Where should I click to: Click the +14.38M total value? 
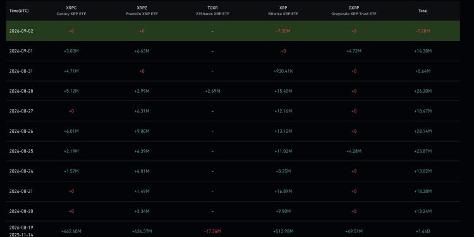(423, 51)
